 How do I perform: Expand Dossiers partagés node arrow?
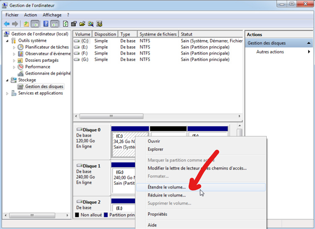click(x=14, y=61)
